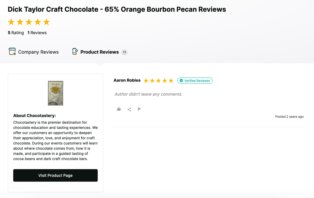Click Aaron Robles' five-star review rating
The width and height of the screenshot is (314, 198).
(x=158, y=81)
